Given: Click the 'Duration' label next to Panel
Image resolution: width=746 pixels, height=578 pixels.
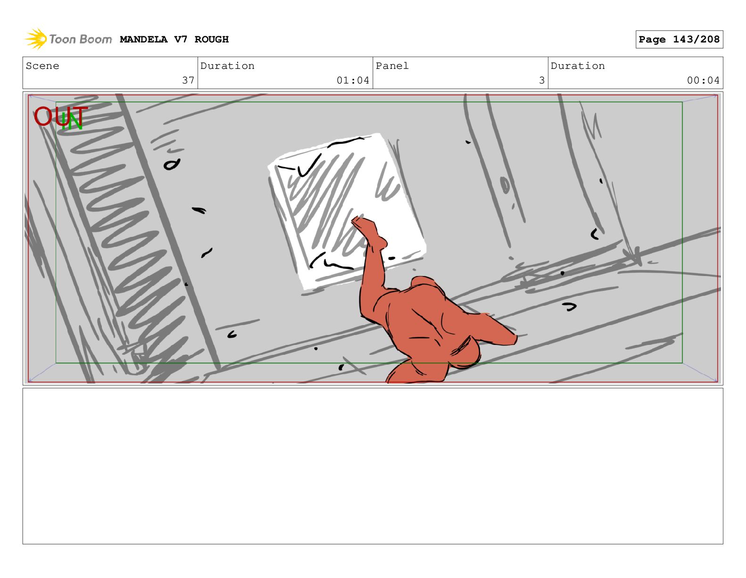Looking at the screenshot, I should [x=578, y=66].
